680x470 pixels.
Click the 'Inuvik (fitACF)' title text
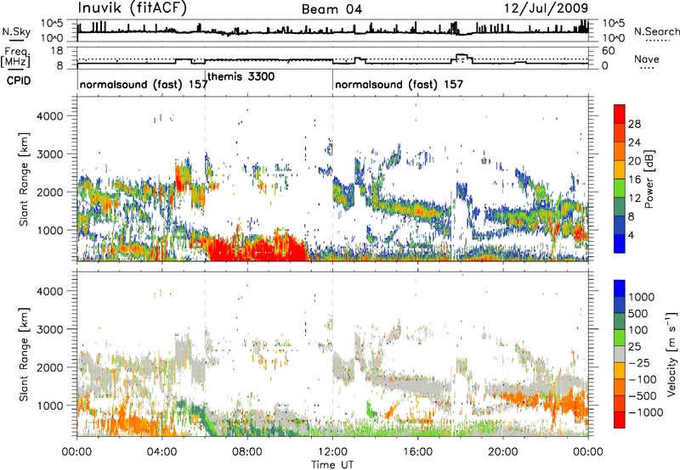click(x=133, y=8)
